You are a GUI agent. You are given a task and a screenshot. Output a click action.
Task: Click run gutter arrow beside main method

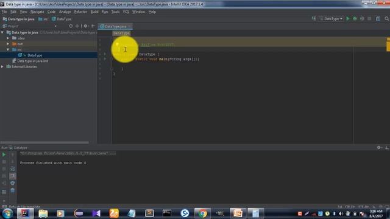[105, 59]
